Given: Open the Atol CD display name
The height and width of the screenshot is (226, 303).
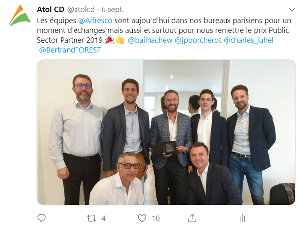Looking at the screenshot, I should [x=51, y=9].
